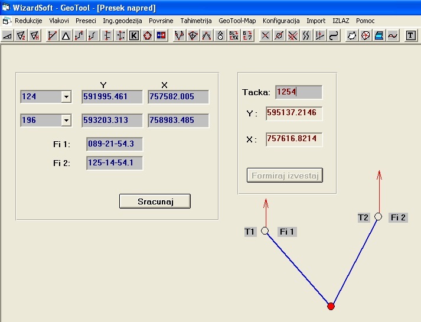
Task: Click the white triangle toolbar icon
Action: click(x=66, y=35)
